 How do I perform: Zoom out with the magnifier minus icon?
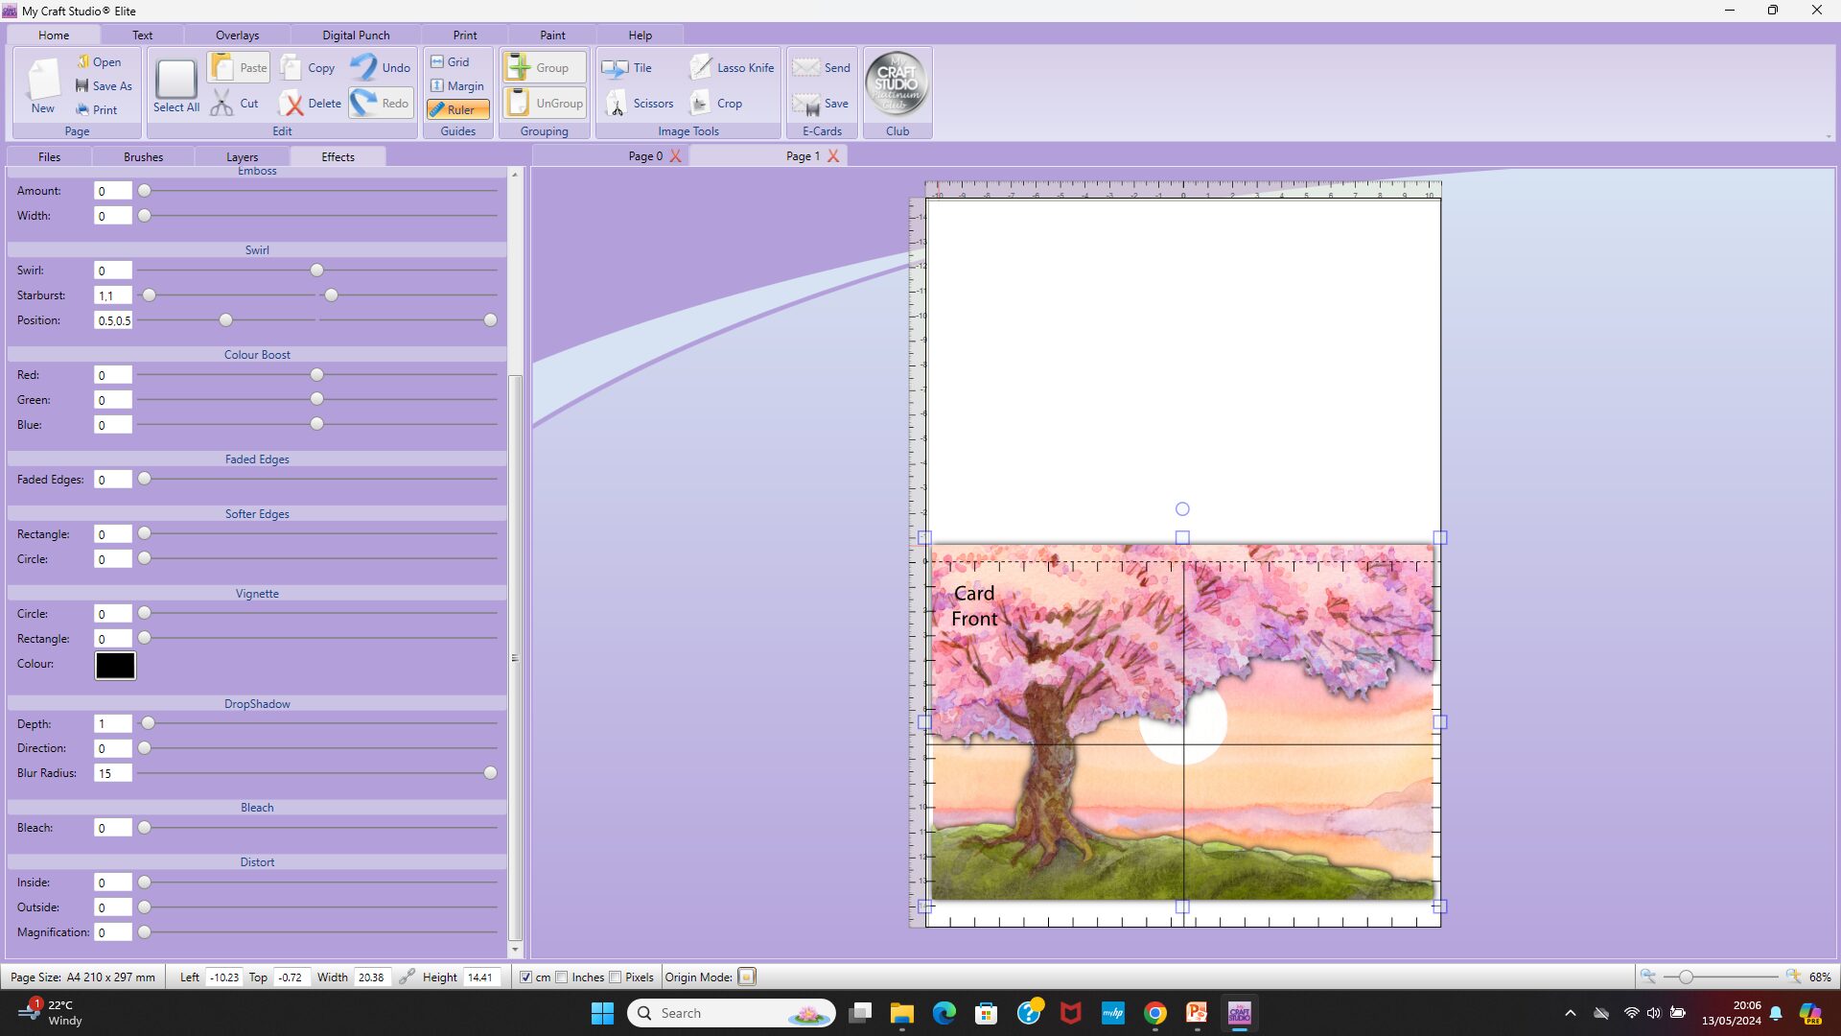click(1648, 977)
